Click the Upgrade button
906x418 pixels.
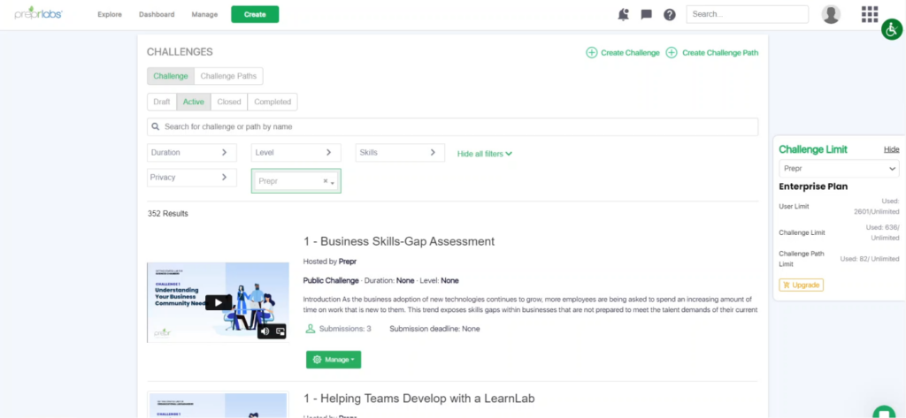coord(802,285)
